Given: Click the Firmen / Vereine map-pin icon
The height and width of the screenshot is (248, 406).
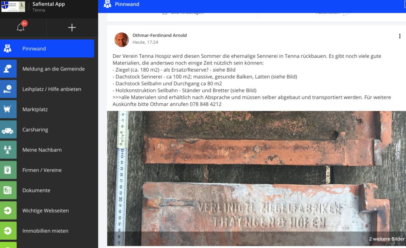Looking at the screenshot, I should [x=8, y=170].
